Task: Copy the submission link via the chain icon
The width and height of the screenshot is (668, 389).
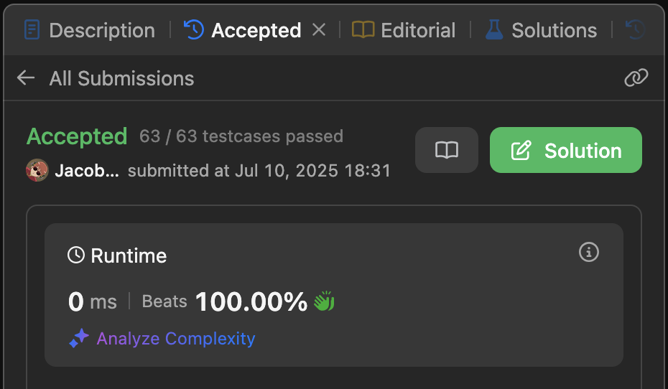Action: point(636,78)
